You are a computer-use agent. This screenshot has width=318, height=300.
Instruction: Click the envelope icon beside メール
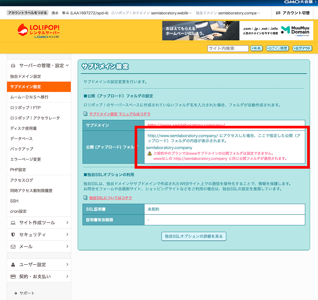pos(13,246)
